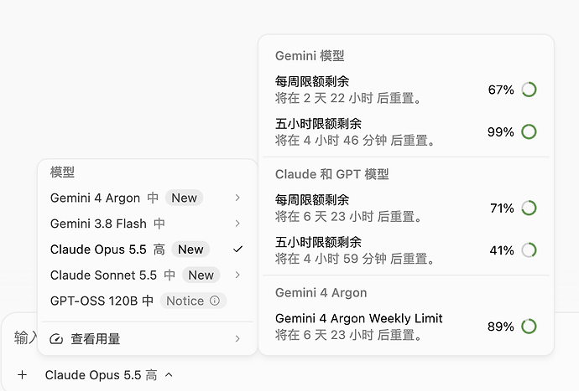The height and width of the screenshot is (391, 579).
Task: Click the 41% five-hour quota ring
Action: click(x=529, y=250)
